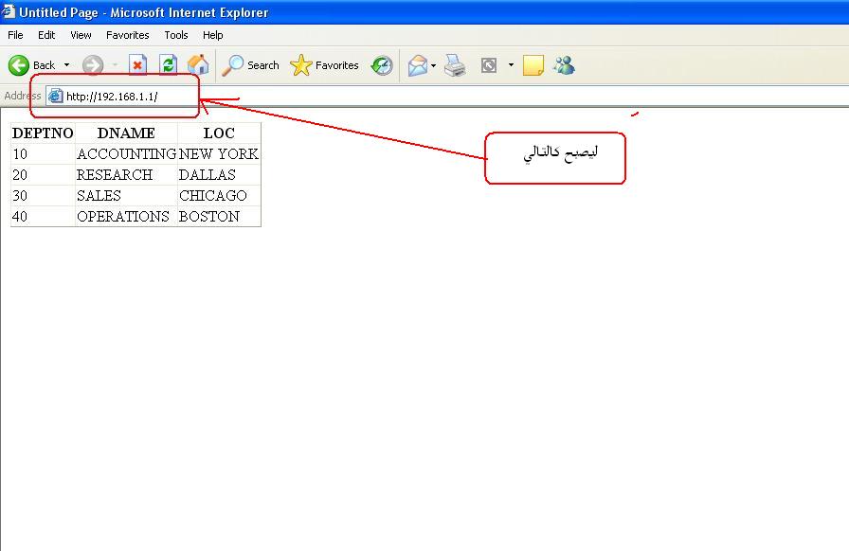Click the yellow Discuss note icon
This screenshot has height=551, width=849.
point(533,65)
